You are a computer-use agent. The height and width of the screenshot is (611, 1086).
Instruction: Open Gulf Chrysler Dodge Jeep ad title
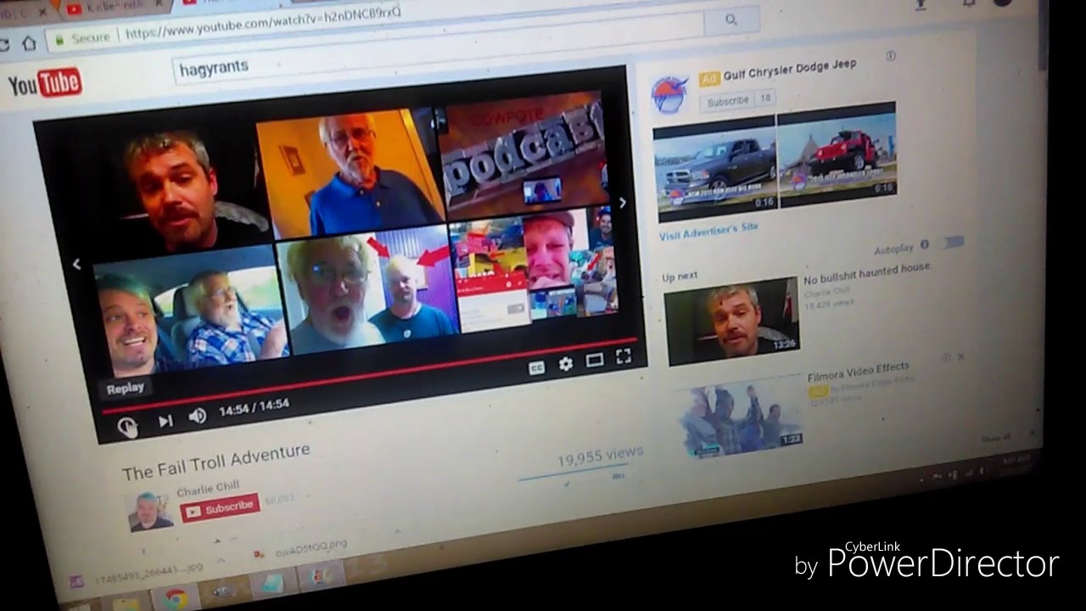coord(789,70)
